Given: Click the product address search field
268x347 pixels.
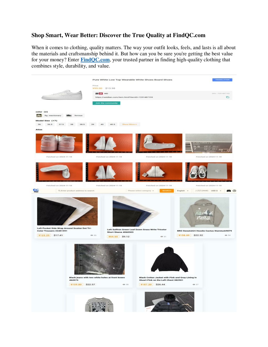Looking at the screenshot, I should point(92,191).
